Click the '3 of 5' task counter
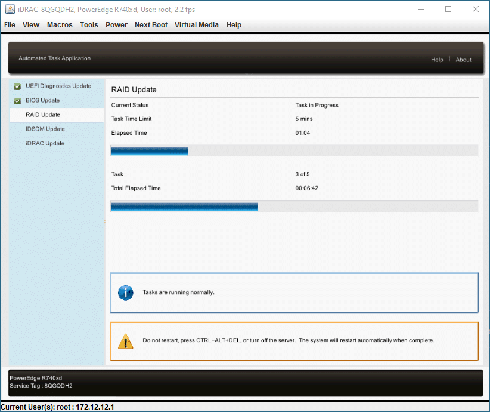490x412 pixels. (x=302, y=175)
